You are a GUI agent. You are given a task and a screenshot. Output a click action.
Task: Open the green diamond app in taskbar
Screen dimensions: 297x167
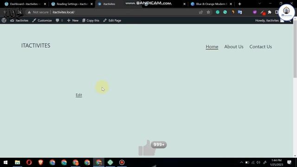tap(110, 162)
